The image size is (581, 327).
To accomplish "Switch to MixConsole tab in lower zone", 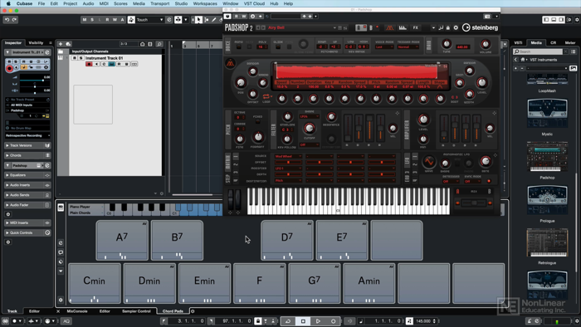I will pyautogui.click(x=77, y=311).
